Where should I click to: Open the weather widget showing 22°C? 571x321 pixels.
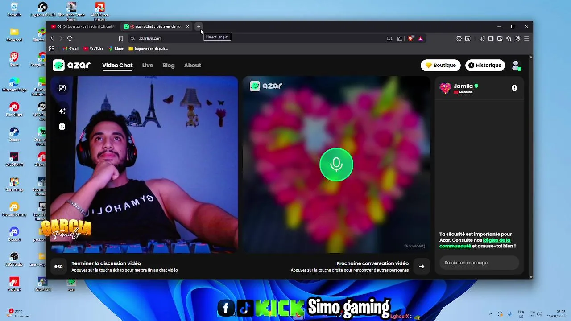(x=19, y=313)
